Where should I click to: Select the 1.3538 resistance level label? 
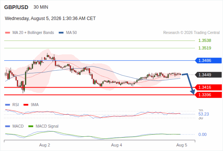204,40
